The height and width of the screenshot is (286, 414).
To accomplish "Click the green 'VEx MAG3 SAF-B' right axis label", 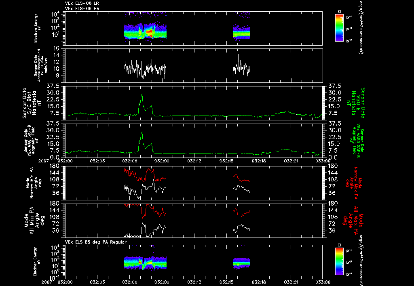I will (359, 140).
